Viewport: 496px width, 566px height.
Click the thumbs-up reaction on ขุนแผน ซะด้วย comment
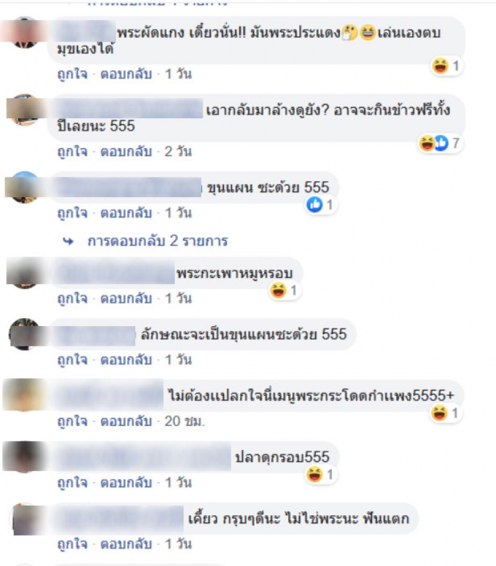(x=321, y=205)
